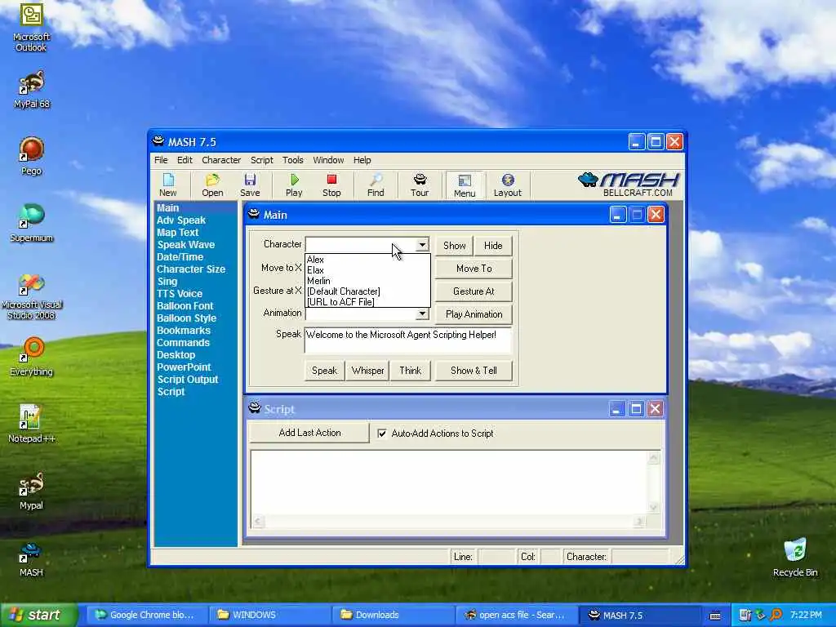
Task: Select the Recycle Bin icon
Action: (x=795, y=558)
